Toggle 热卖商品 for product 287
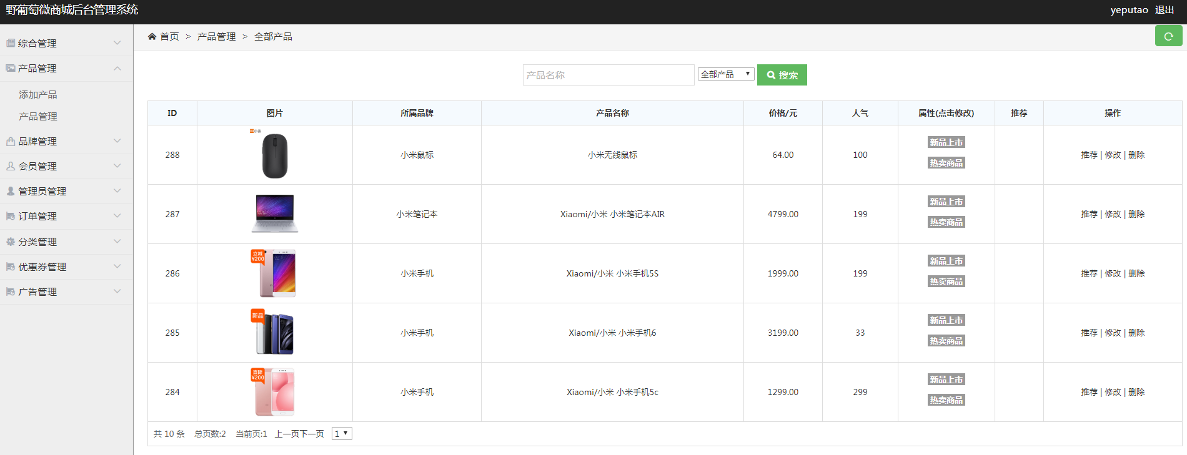 pyautogui.click(x=946, y=222)
